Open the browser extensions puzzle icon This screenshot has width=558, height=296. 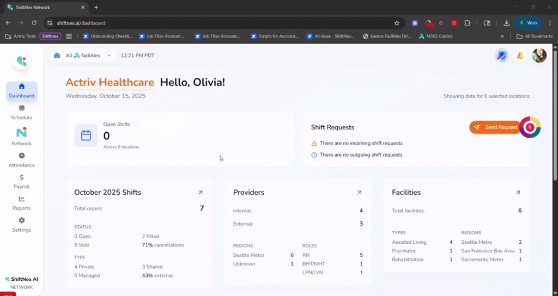click(x=467, y=23)
